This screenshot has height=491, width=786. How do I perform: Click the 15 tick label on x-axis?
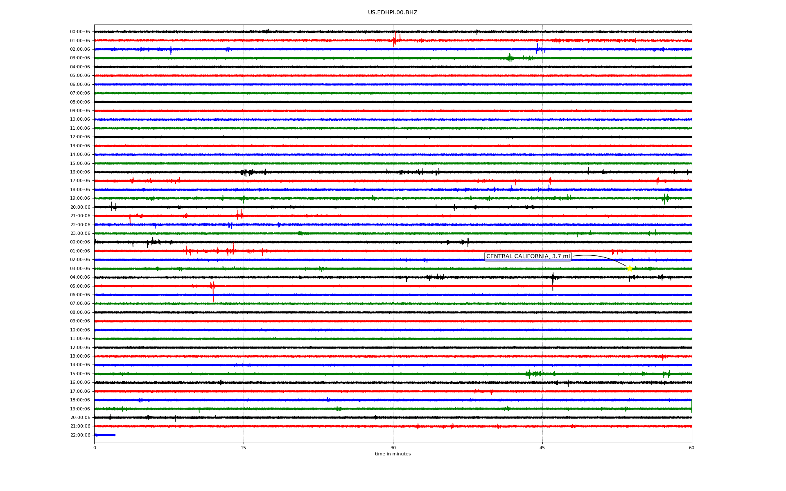pyautogui.click(x=244, y=448)
